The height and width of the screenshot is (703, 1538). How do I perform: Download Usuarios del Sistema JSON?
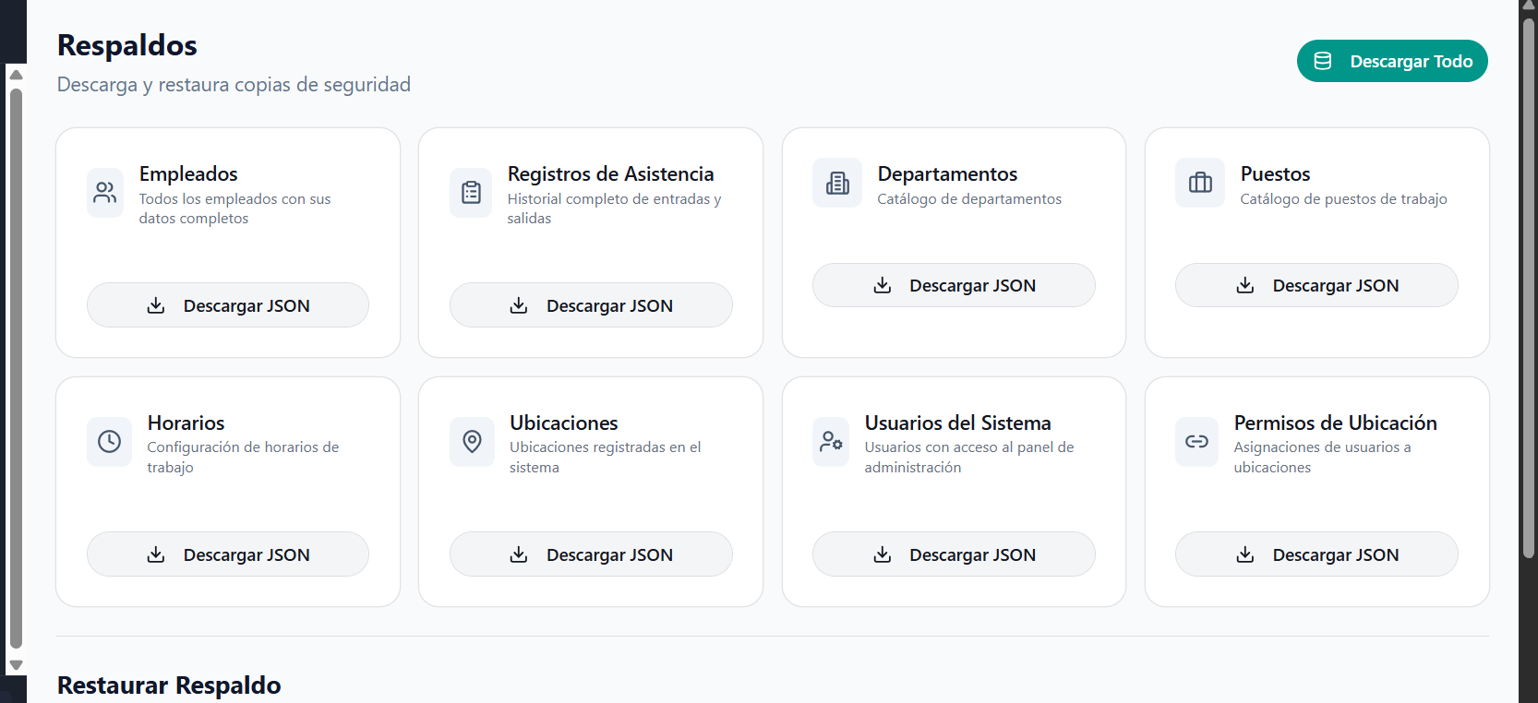click(x=954, y=554)
